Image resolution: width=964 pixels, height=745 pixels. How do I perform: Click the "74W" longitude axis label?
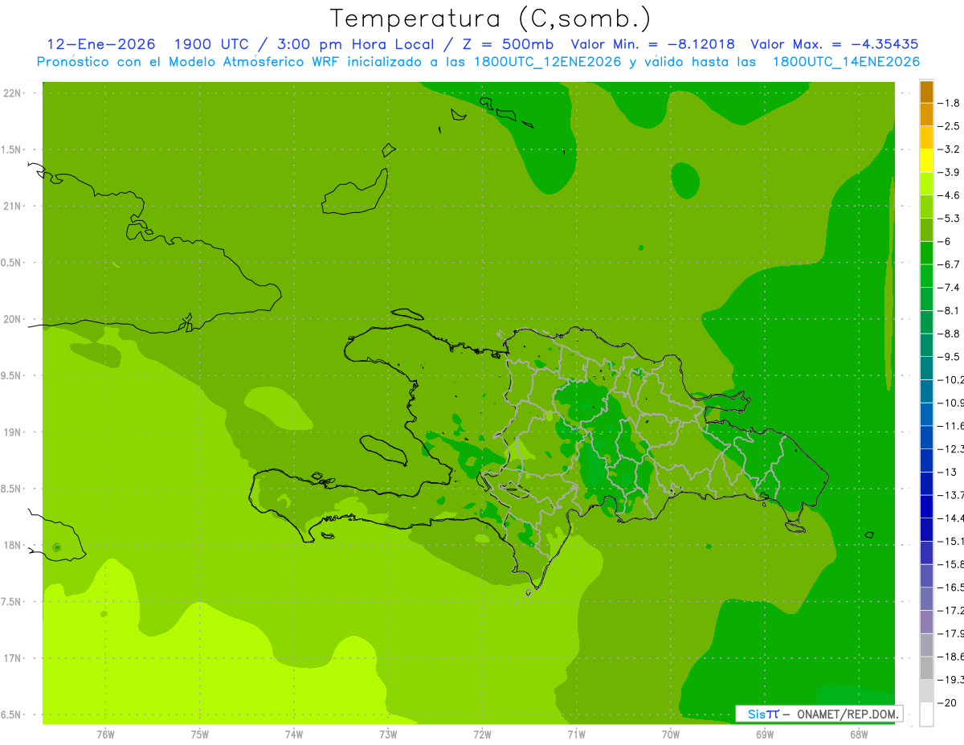[x=294, y=735]
